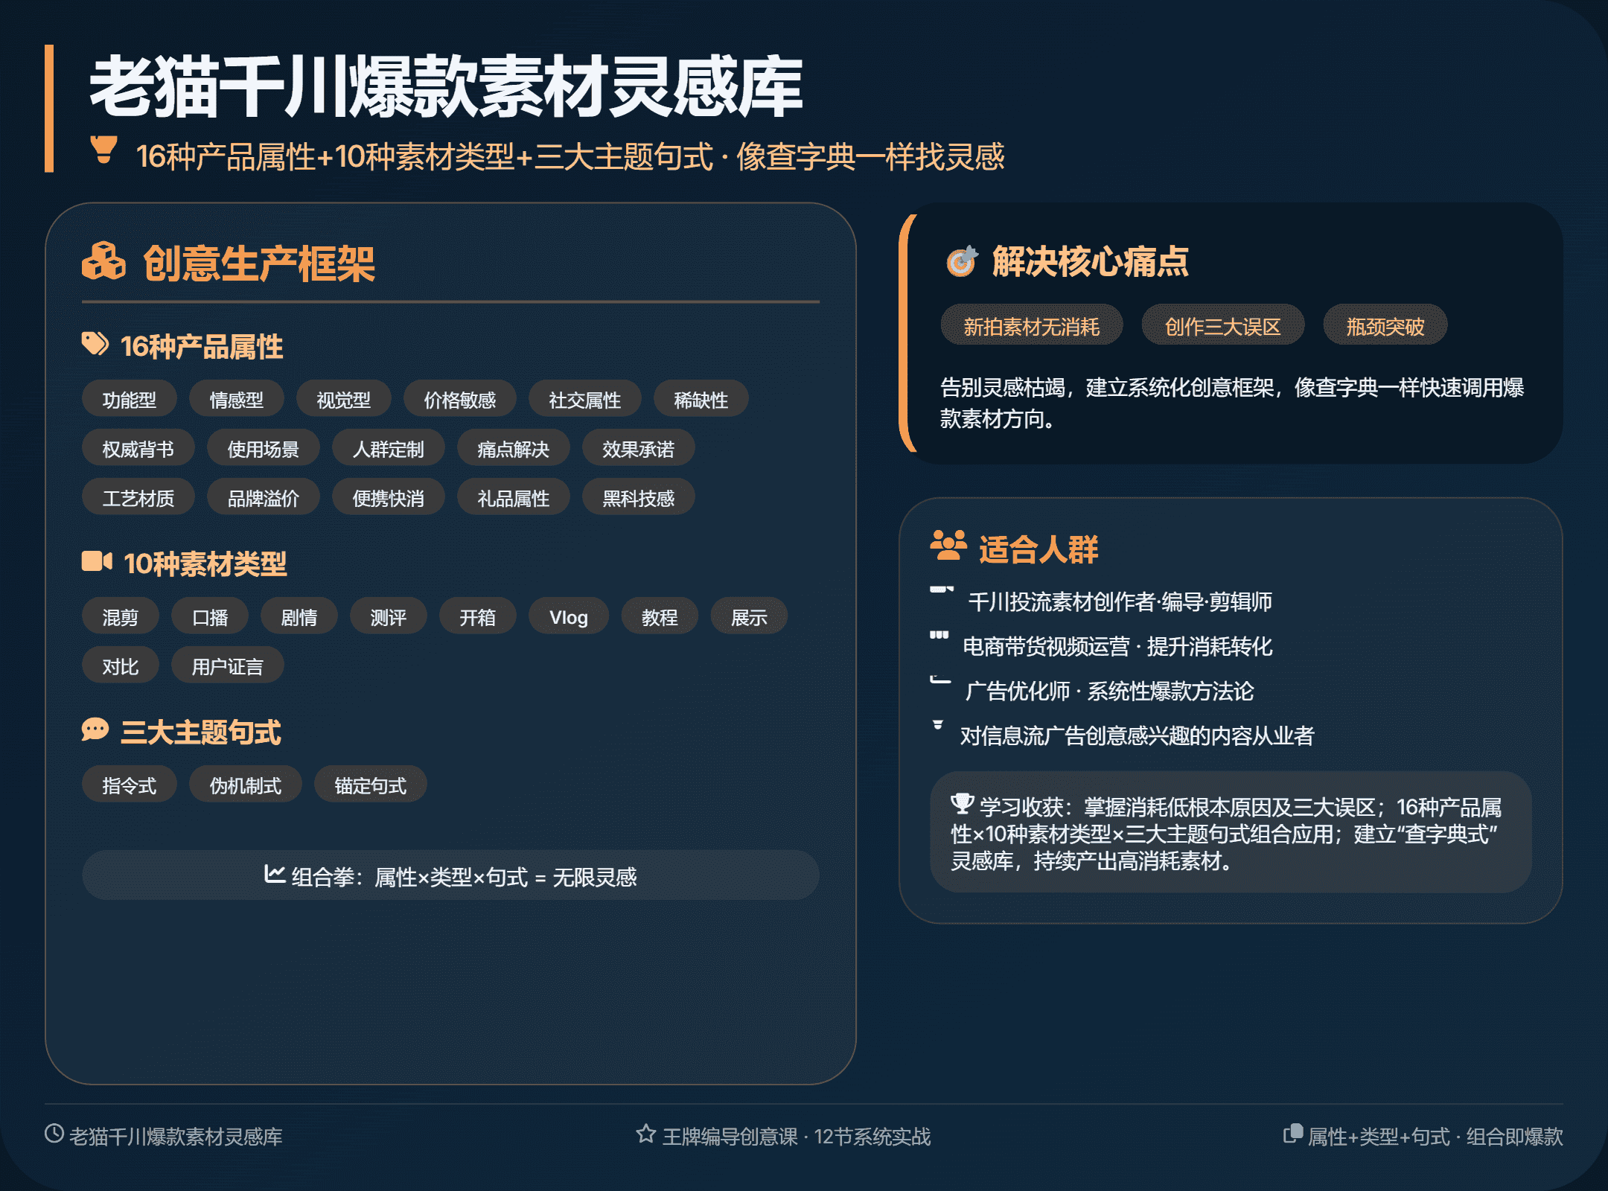Click the cubes icon beside 创意生产框架
Image resolution: width=1608 pixels, height=1191 pixels.
[103, 262]
